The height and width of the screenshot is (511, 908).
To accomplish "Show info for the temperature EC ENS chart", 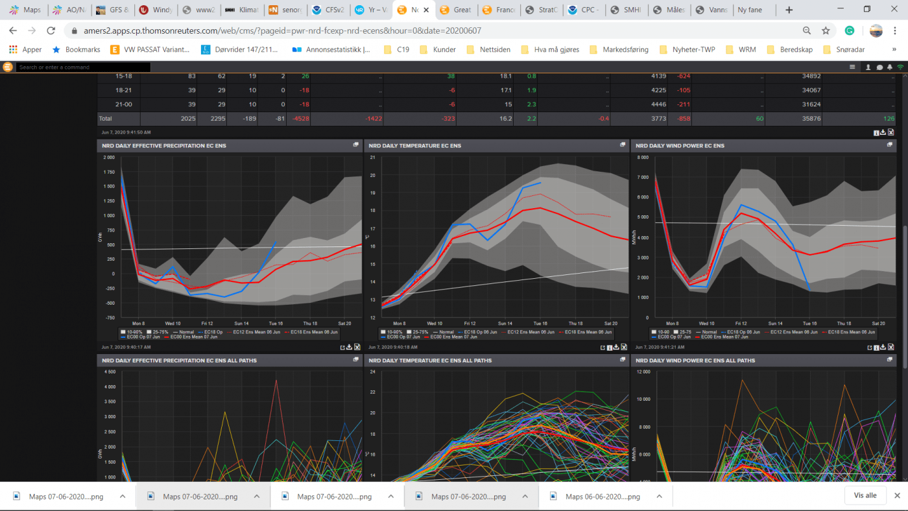I will pos(610,347).
